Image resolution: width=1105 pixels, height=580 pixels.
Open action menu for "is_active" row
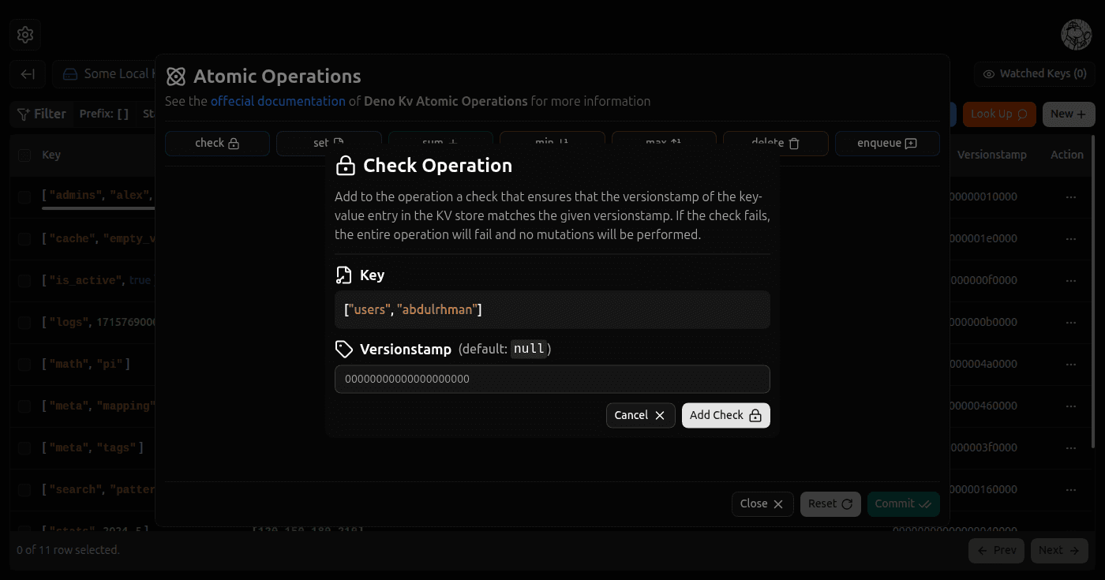click(1071, 281)
